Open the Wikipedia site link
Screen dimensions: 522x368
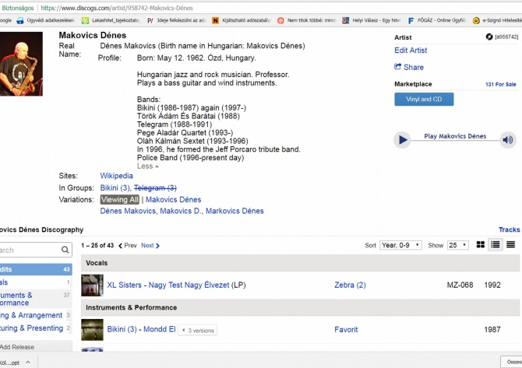tap(117, 176)
